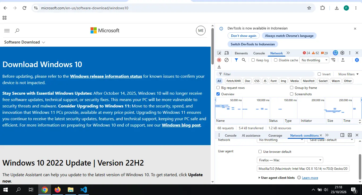Follow the Learn more link
This screenshot has height=195, width=362.
click(x=310, y=178)
